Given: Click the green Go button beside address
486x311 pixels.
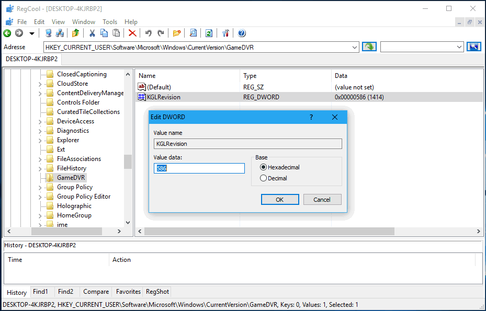Looking at the screenshot, I should pyautogui.click(x=369, y=47).
